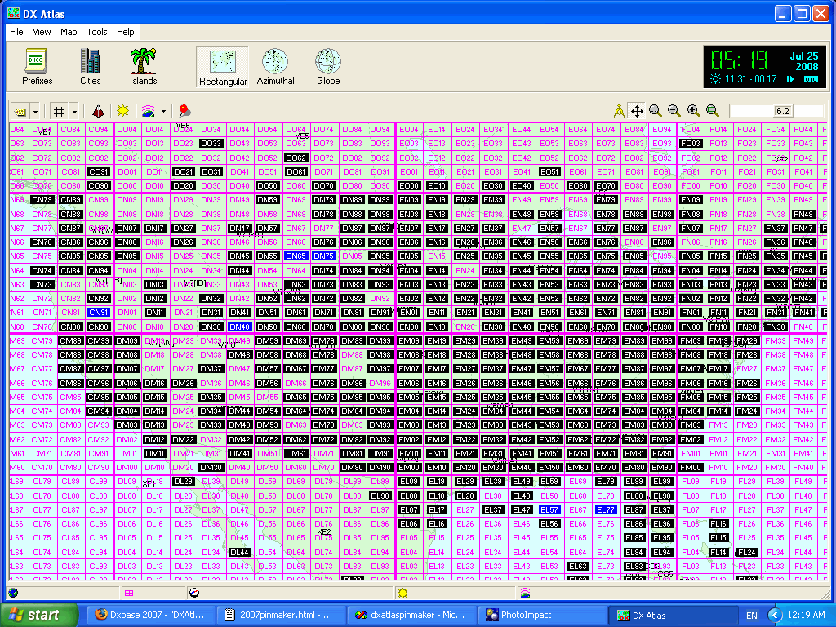Switch to Azimuthal projection
Viewport: 836px width, 627px height.
[275, 67]
